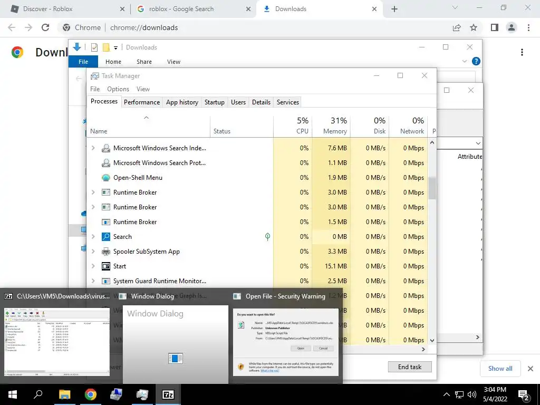Open File Explorer from the taskbar
The width and height of the screenshot is (540, 405).
(64, 394)
